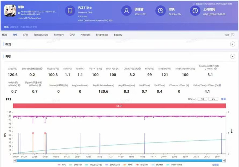Collapse the FPS section with chevron
This screenshot has height=167, width=239.
pyautogui.click(x=233, y=57)
